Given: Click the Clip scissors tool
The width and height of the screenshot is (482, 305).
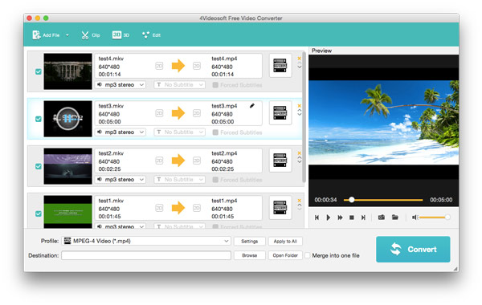Looking at the screenshot, I should pos(90,35).
